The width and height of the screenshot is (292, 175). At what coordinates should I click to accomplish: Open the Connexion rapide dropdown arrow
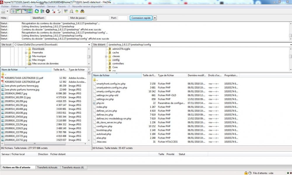[154, 18]
